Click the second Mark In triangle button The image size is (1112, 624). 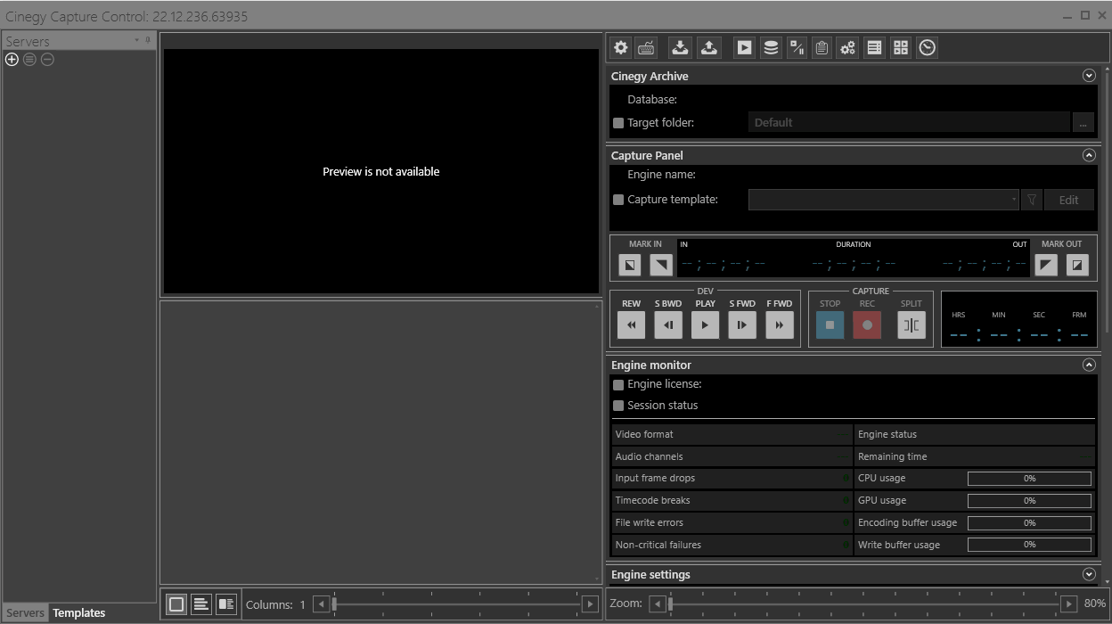click(661, 265)
